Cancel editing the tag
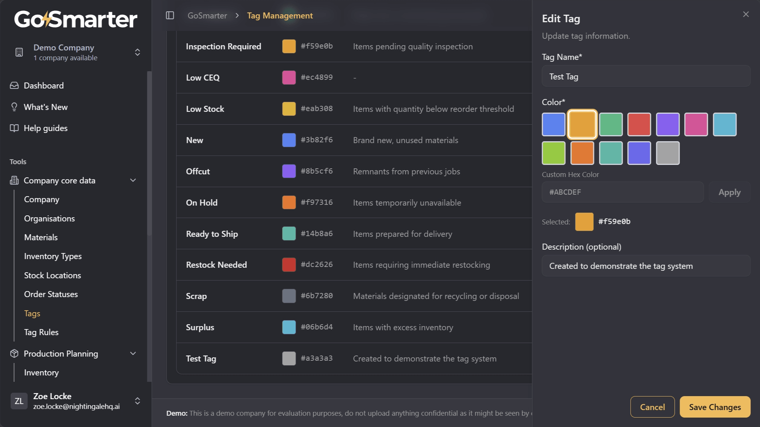The image size is (760, 427). point(653,407)
